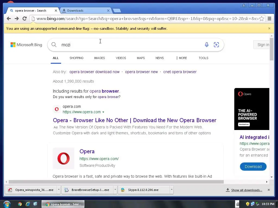Viewport: 278px width, 208px height.
Task: Click the opera.com favicon in ad result
Action: pos(57,109)
